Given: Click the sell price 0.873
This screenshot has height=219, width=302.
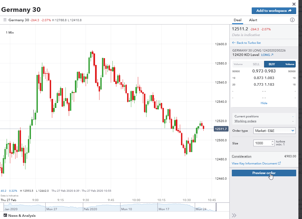Looking at the screenshot, I should tap(258, 78).
